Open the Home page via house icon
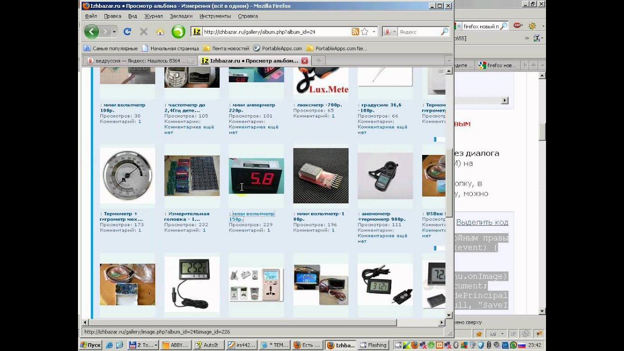Viewport: 624px width, 351px height. point(160,32)
